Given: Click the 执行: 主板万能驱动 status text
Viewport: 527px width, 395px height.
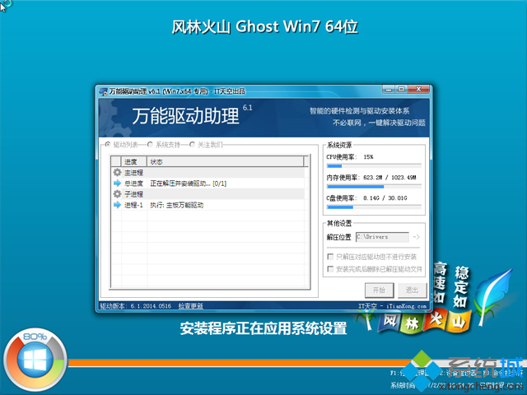Looking at the screenshot, I should pyautogui.click(x=176, y=205).
